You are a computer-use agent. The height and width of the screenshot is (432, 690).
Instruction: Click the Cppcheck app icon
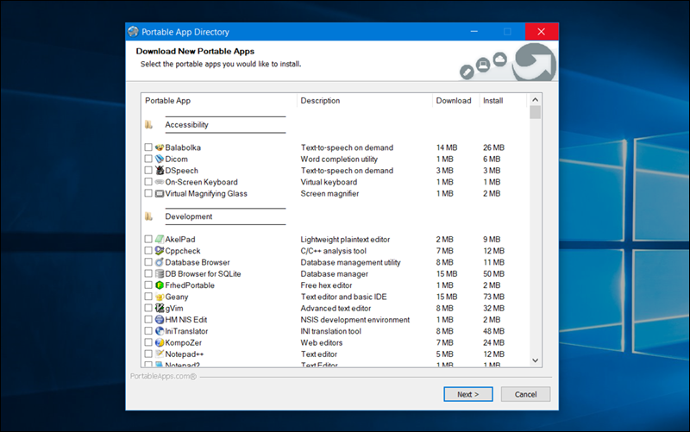click(160, 251)
